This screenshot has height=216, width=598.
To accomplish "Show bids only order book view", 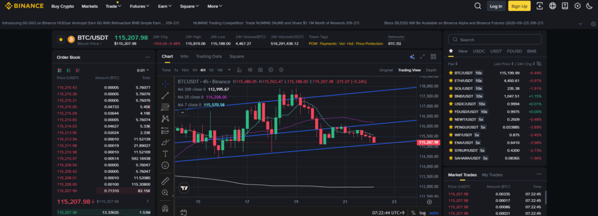I will pyautogui.click(x=69, y=70).
